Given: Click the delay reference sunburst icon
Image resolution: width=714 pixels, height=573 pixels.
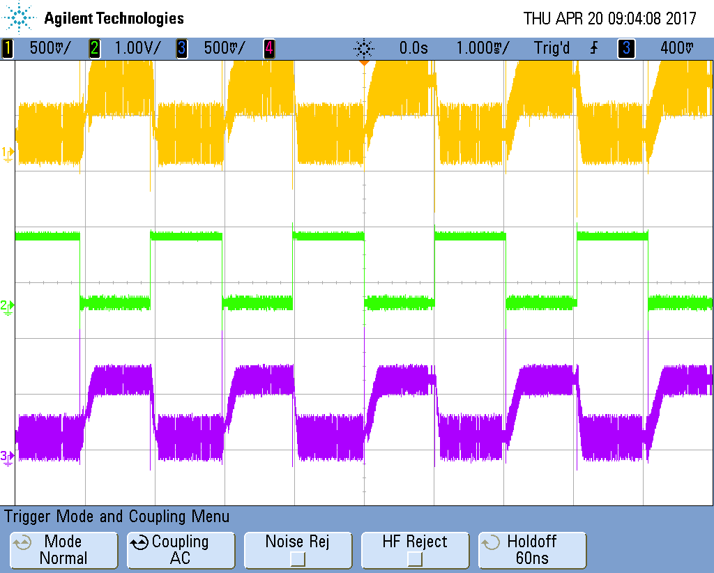Looking at the screenshot, I should point(364,48).
